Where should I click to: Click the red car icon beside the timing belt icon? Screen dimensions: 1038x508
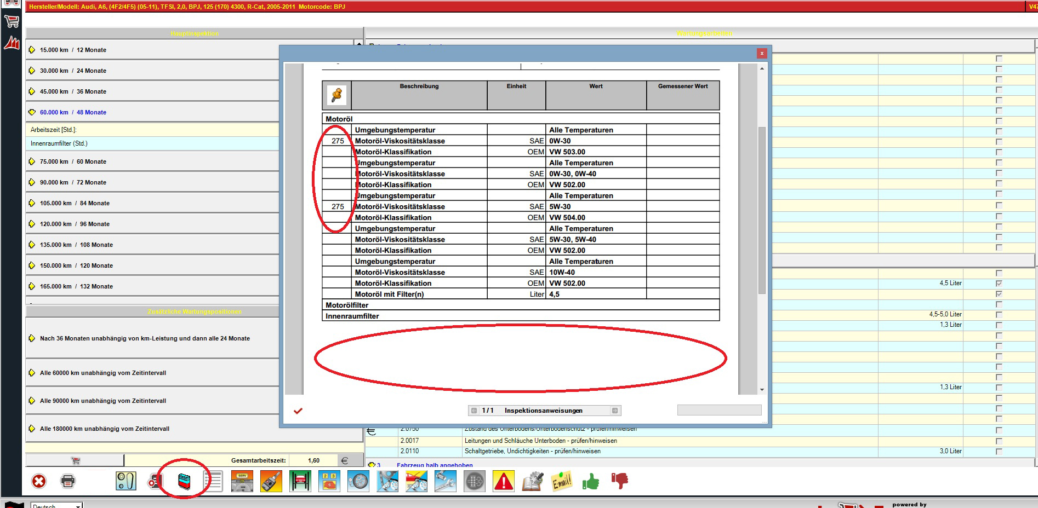[155, 481]
